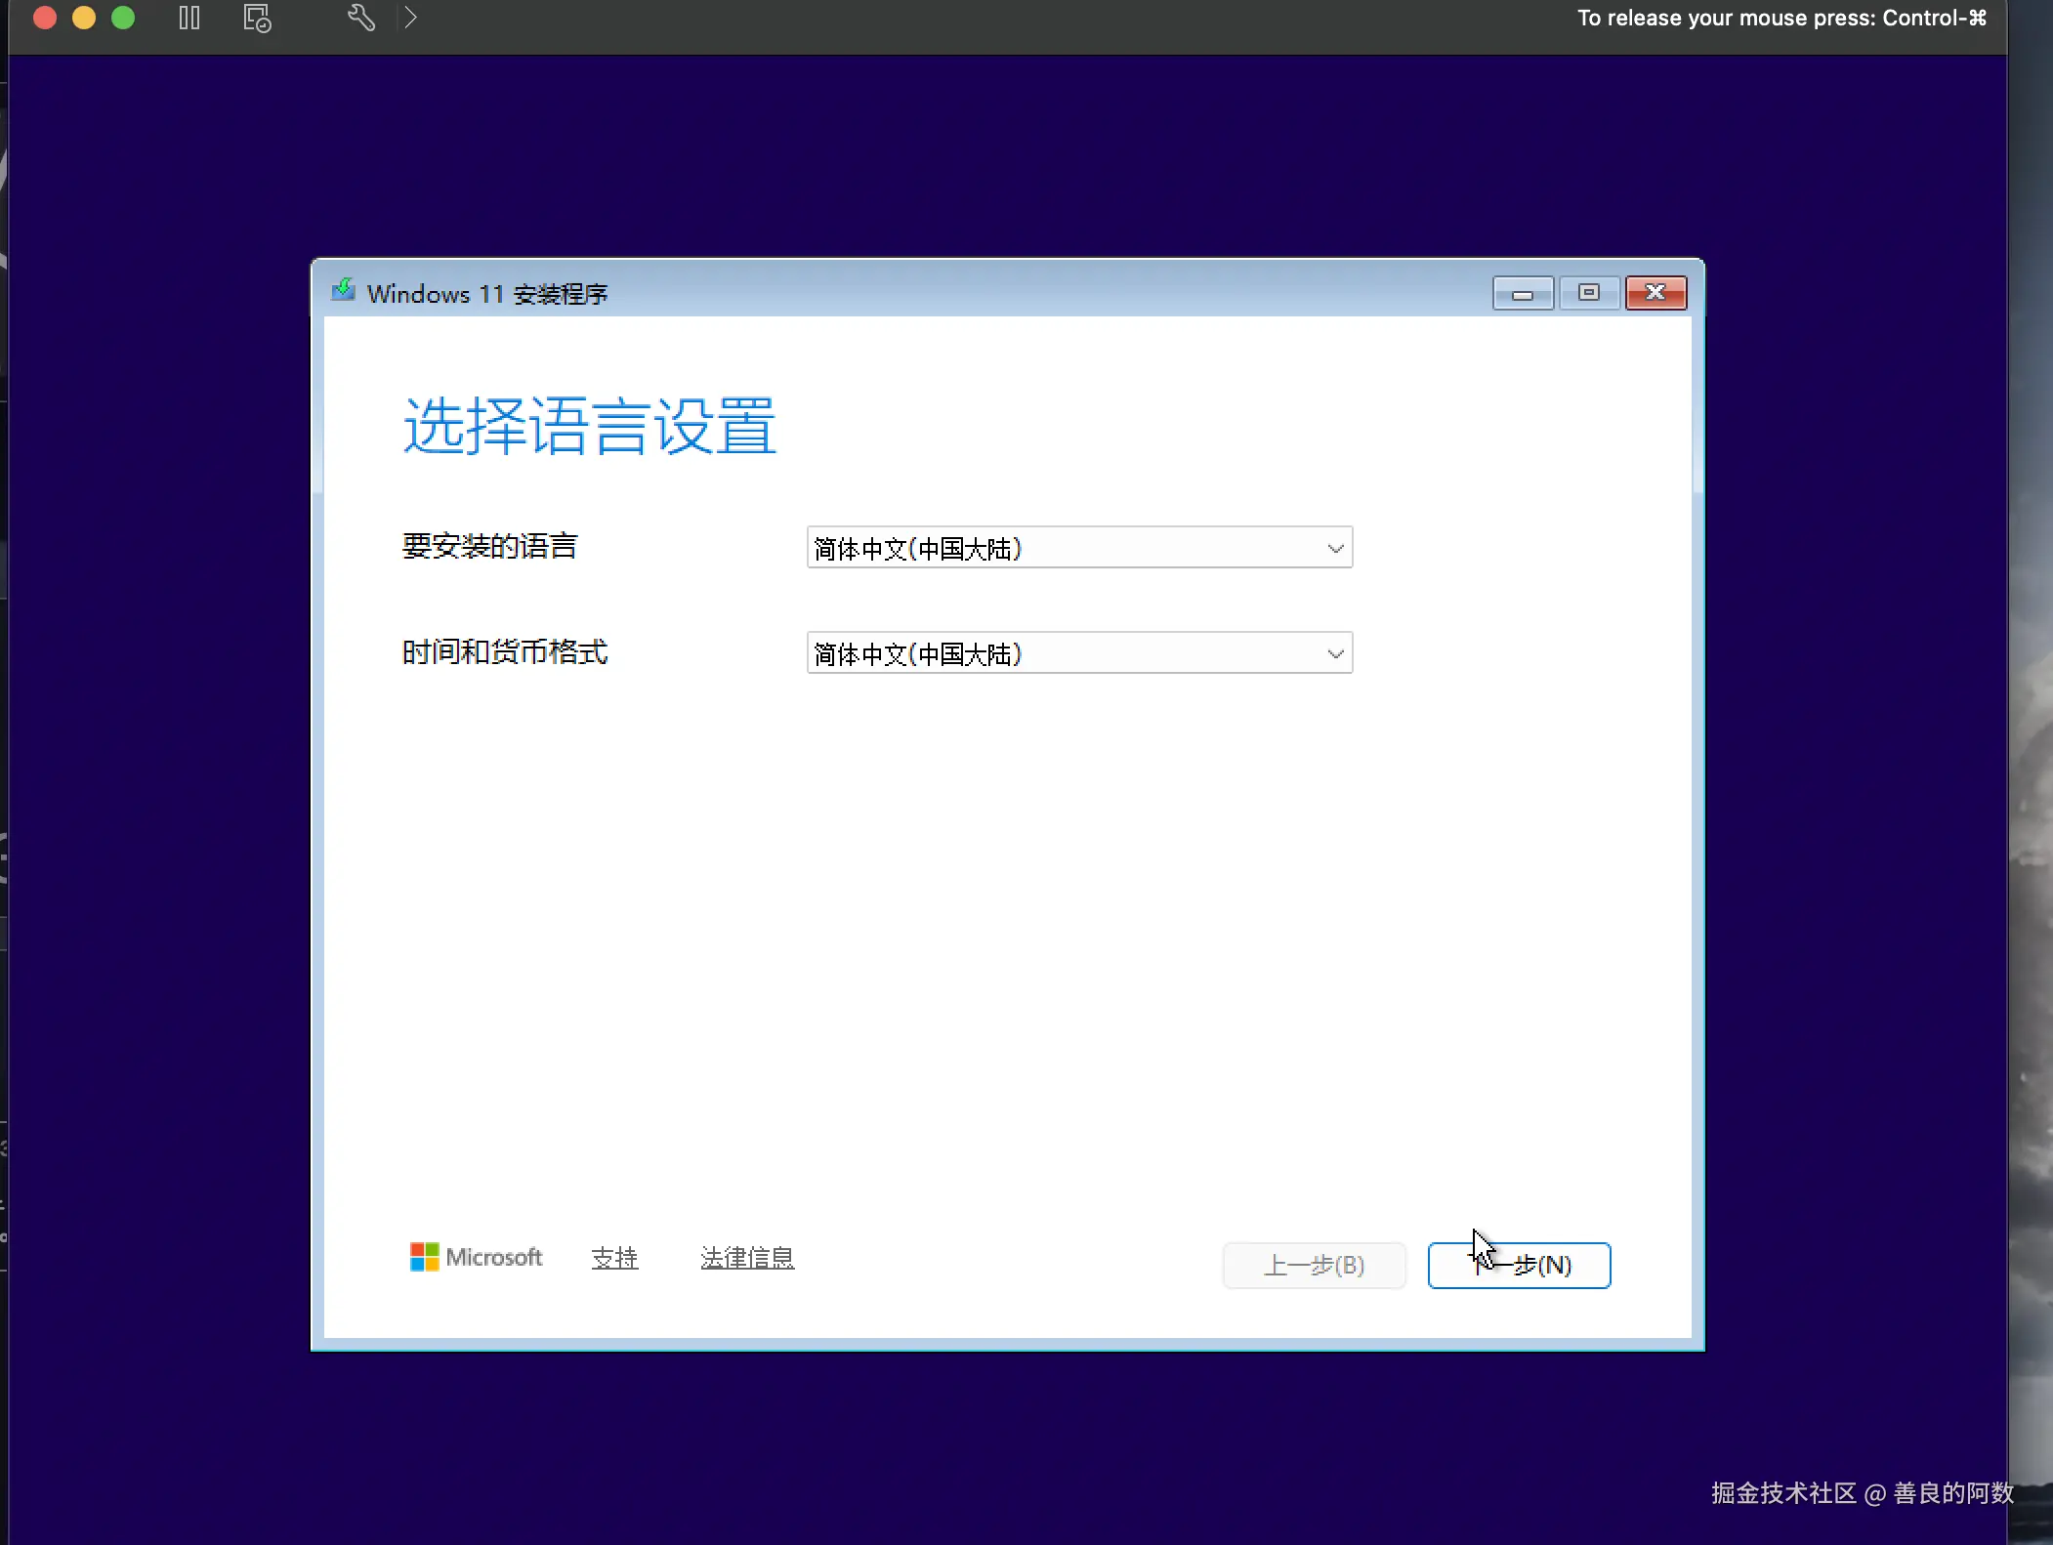Open the 要安装的语言 dropdown arrow

pos(1335,548)
